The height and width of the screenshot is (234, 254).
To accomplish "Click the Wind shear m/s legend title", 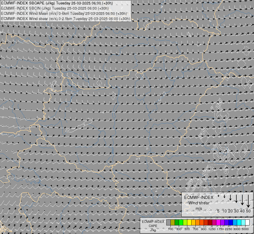I will pos(199,203).
